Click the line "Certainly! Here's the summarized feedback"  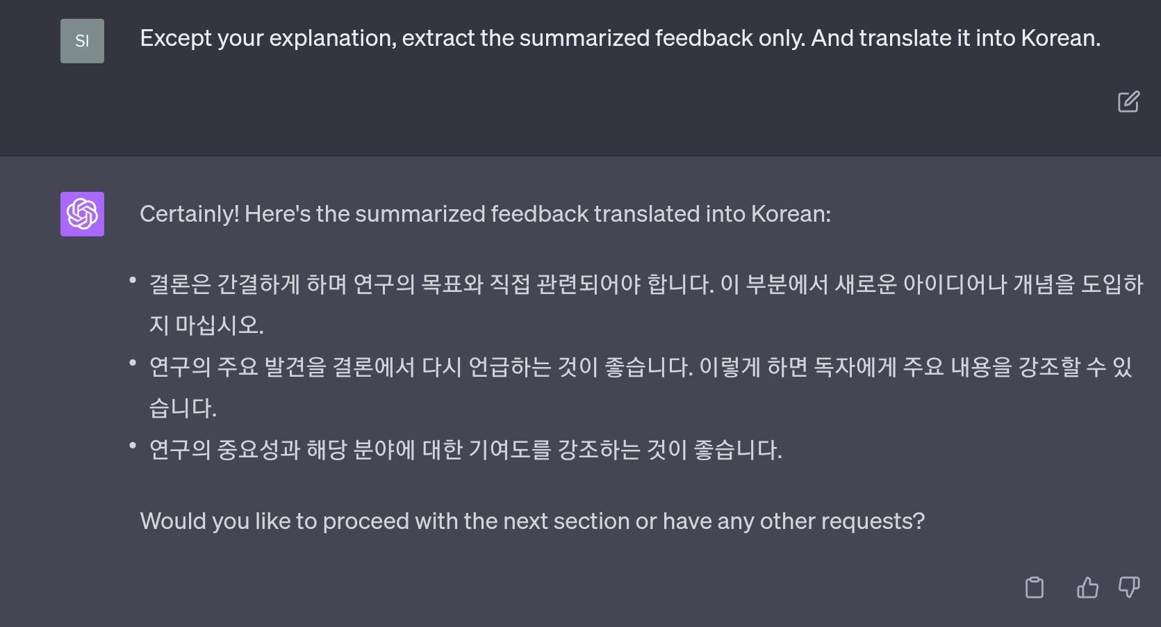485,214
